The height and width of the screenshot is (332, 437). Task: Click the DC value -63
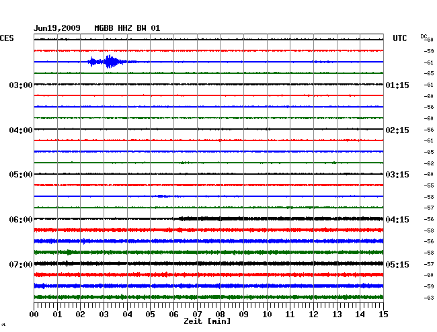[x=429, y=298]
